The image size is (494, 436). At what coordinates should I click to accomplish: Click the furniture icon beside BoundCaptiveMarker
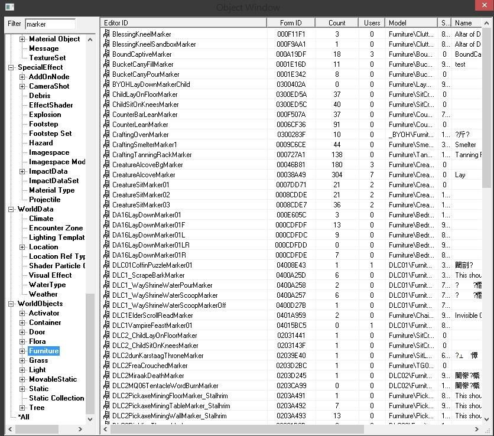(x=106, y=54)
